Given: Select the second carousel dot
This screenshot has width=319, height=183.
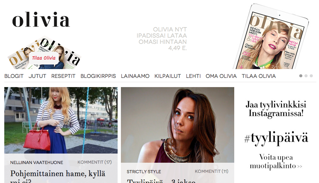Looking at the screenshot, I should 306,76.
